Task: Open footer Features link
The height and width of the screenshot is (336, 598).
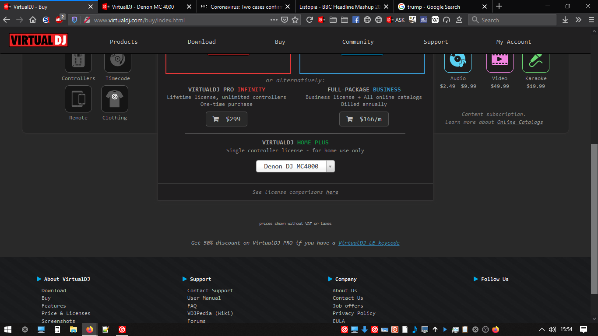Action: click(54, 306)
